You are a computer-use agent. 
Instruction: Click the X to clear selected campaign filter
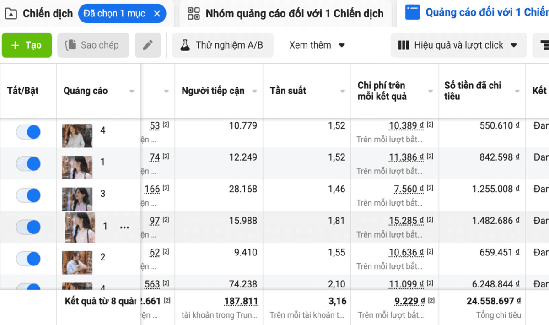tap(157, 14)
